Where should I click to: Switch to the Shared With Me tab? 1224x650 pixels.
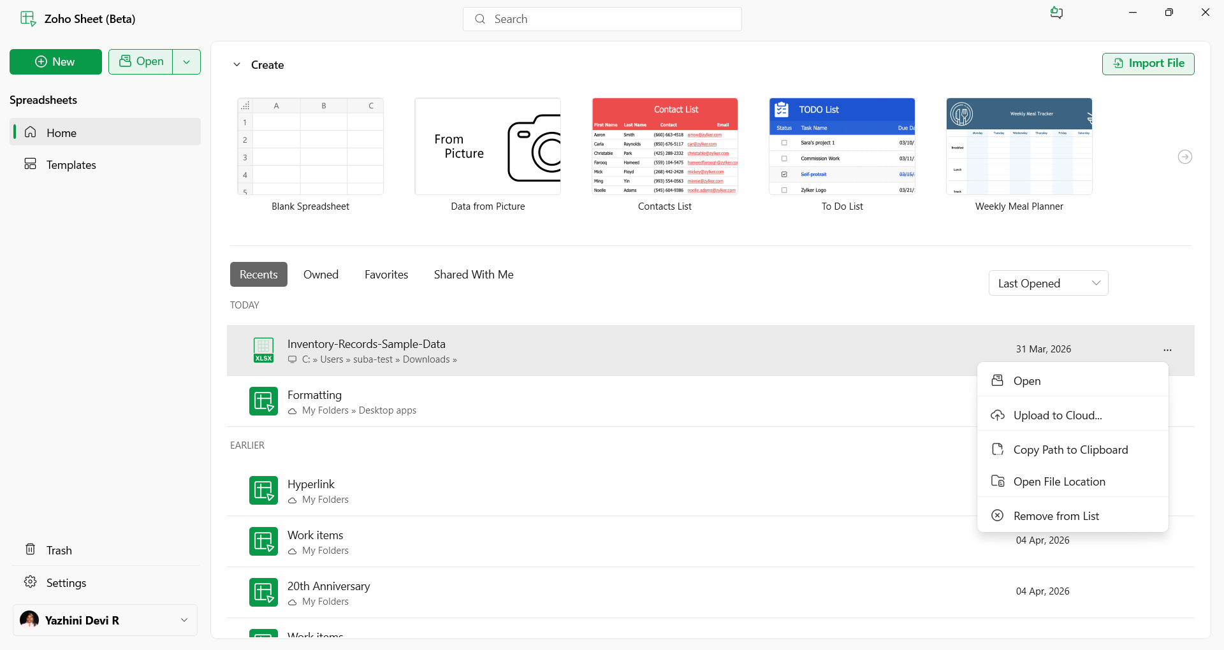pyautogui.click(x=474, y=275)
